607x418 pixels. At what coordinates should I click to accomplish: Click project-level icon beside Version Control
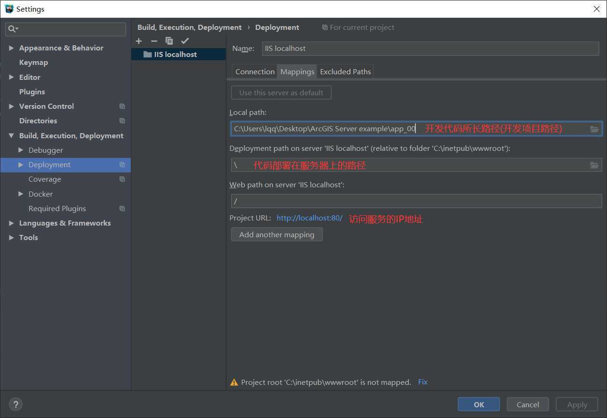(x=122, y=106)
